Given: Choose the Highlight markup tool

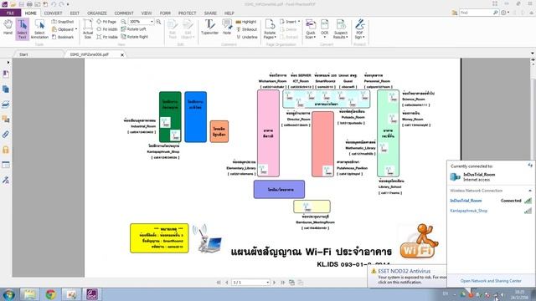Looking at the screenshot, I should tap(246, 22).
